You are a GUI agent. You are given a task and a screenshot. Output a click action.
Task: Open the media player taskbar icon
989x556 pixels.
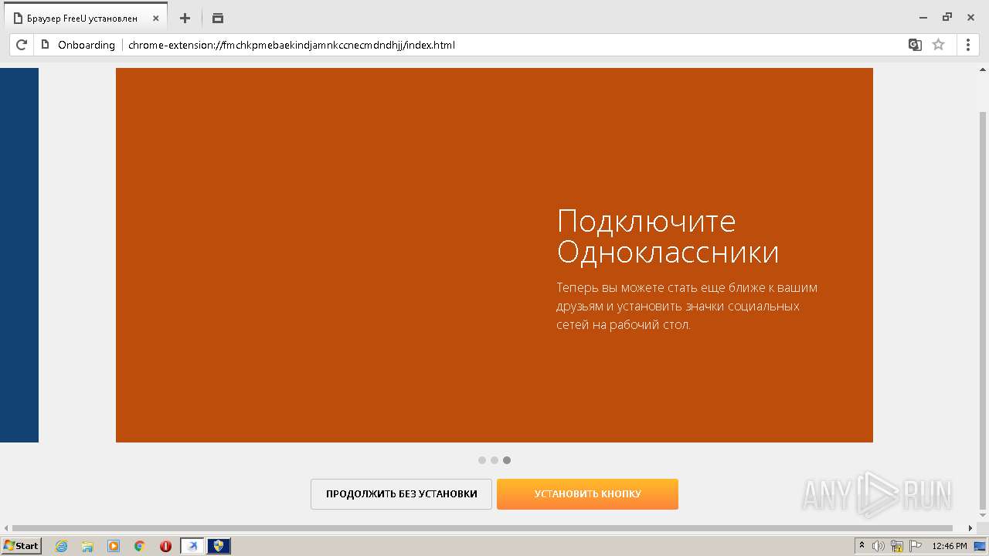point(114,546)
